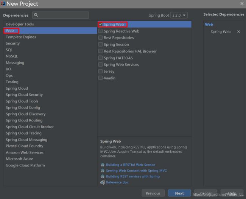The image size is (246, 199).
Task: Open Amazon Web Services category
Action: pos(50,152)
